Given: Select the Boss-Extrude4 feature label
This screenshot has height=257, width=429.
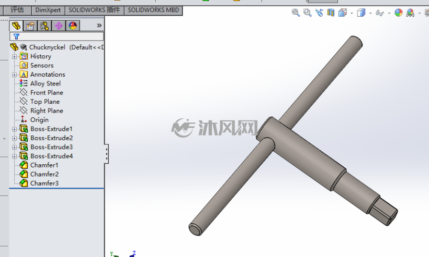Looking at the screenshot, I should pos(51,156).
